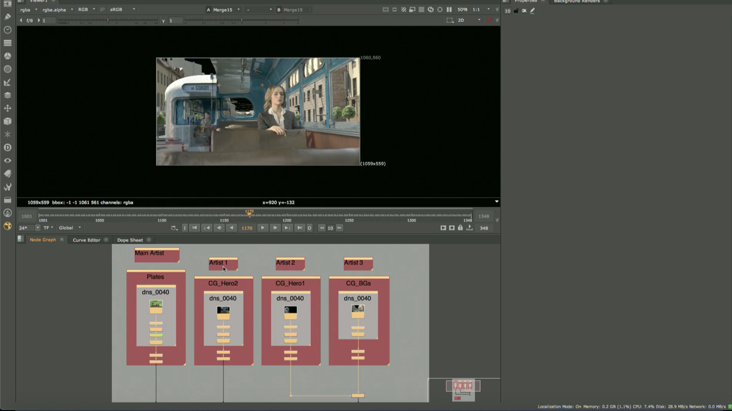Click the gain slider in viewer
The height and width of the screenshot is (411, 732).
click(107, 20)
